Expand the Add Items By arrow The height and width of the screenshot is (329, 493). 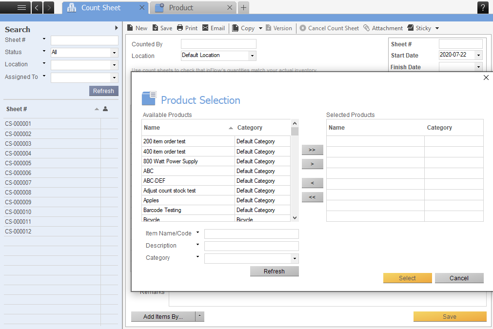click(199, 317)
